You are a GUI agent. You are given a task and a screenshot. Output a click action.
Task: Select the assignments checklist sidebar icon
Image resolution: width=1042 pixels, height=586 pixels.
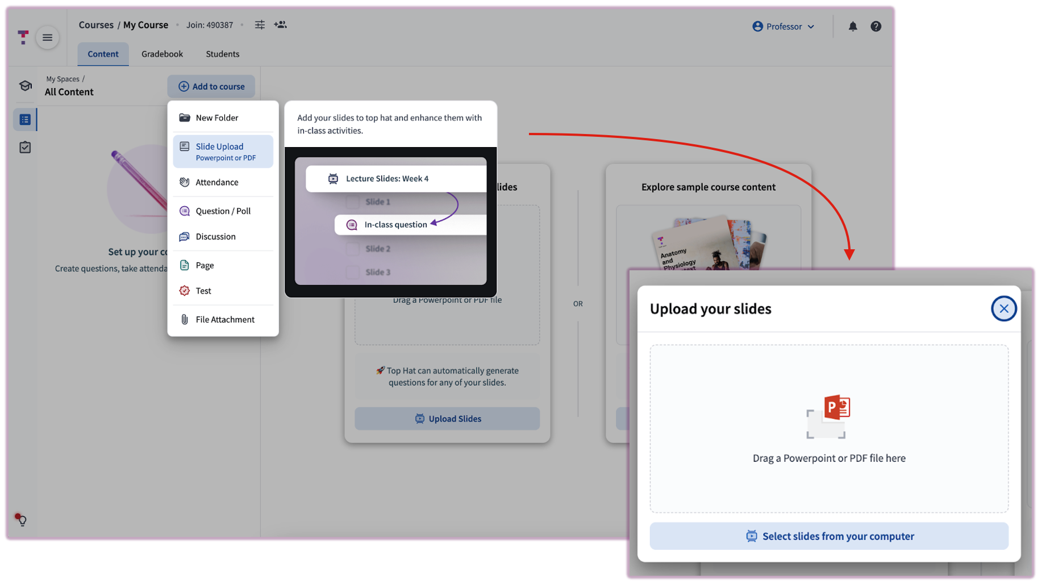(x=25, y=148)
